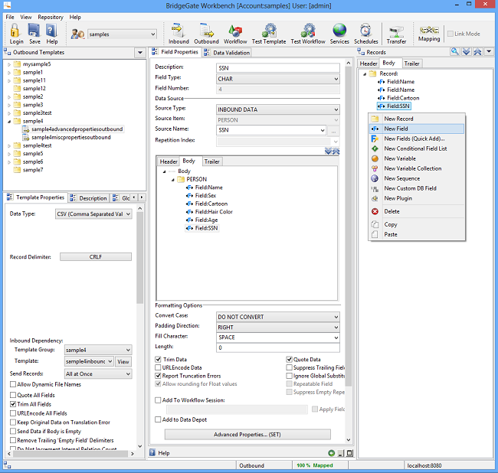Viewport: 498px width, 473px height.
Task: Enable Allow Dynamic File Names checkbox
Action: 13,384
